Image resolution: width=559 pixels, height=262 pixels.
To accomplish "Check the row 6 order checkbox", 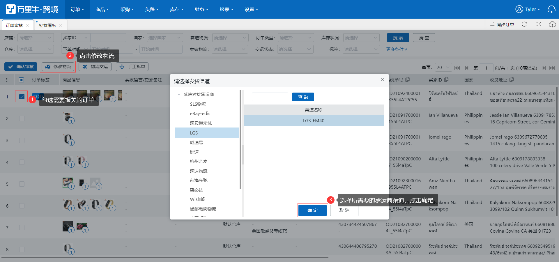I will (22, 206).
